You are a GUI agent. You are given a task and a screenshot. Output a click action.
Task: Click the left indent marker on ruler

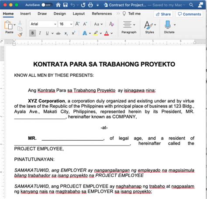[14, 43]
